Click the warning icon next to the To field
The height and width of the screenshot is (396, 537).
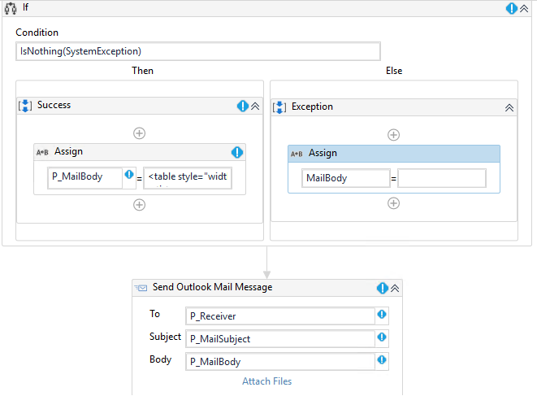coord(382,315)
